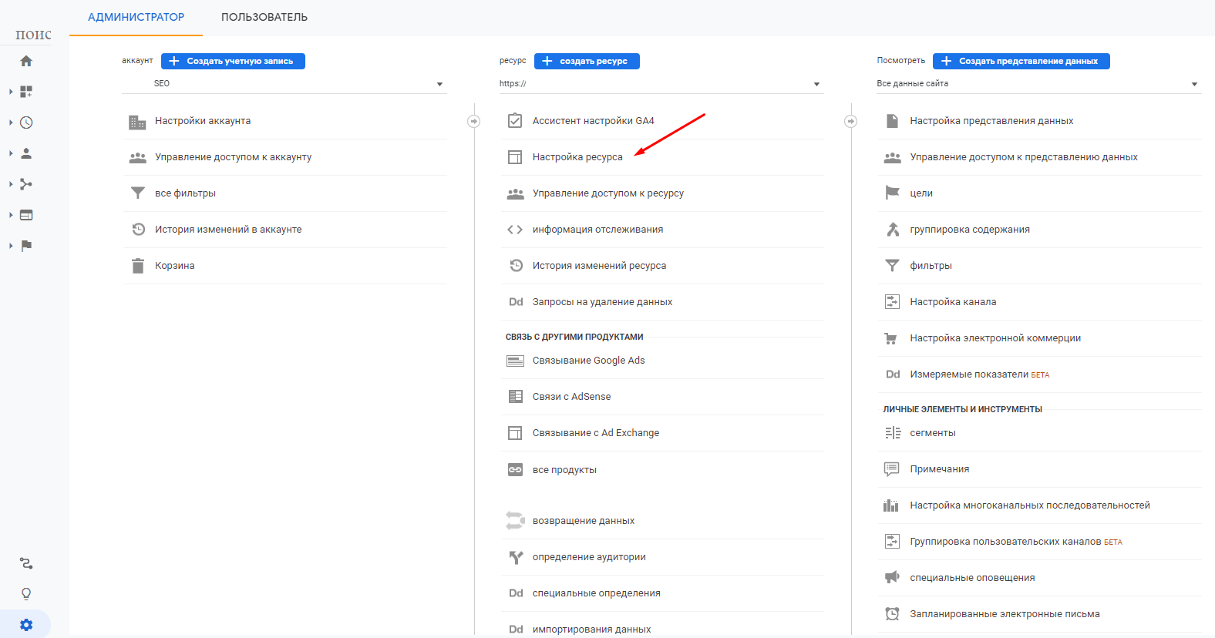Open the Realtime clock icon in sidebar

(x=26, y=123)
